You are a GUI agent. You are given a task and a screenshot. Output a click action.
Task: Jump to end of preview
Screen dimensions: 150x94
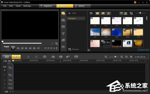(x=30, y=48)
